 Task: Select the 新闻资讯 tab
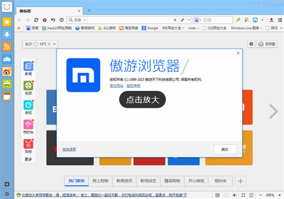coord(124,181)
